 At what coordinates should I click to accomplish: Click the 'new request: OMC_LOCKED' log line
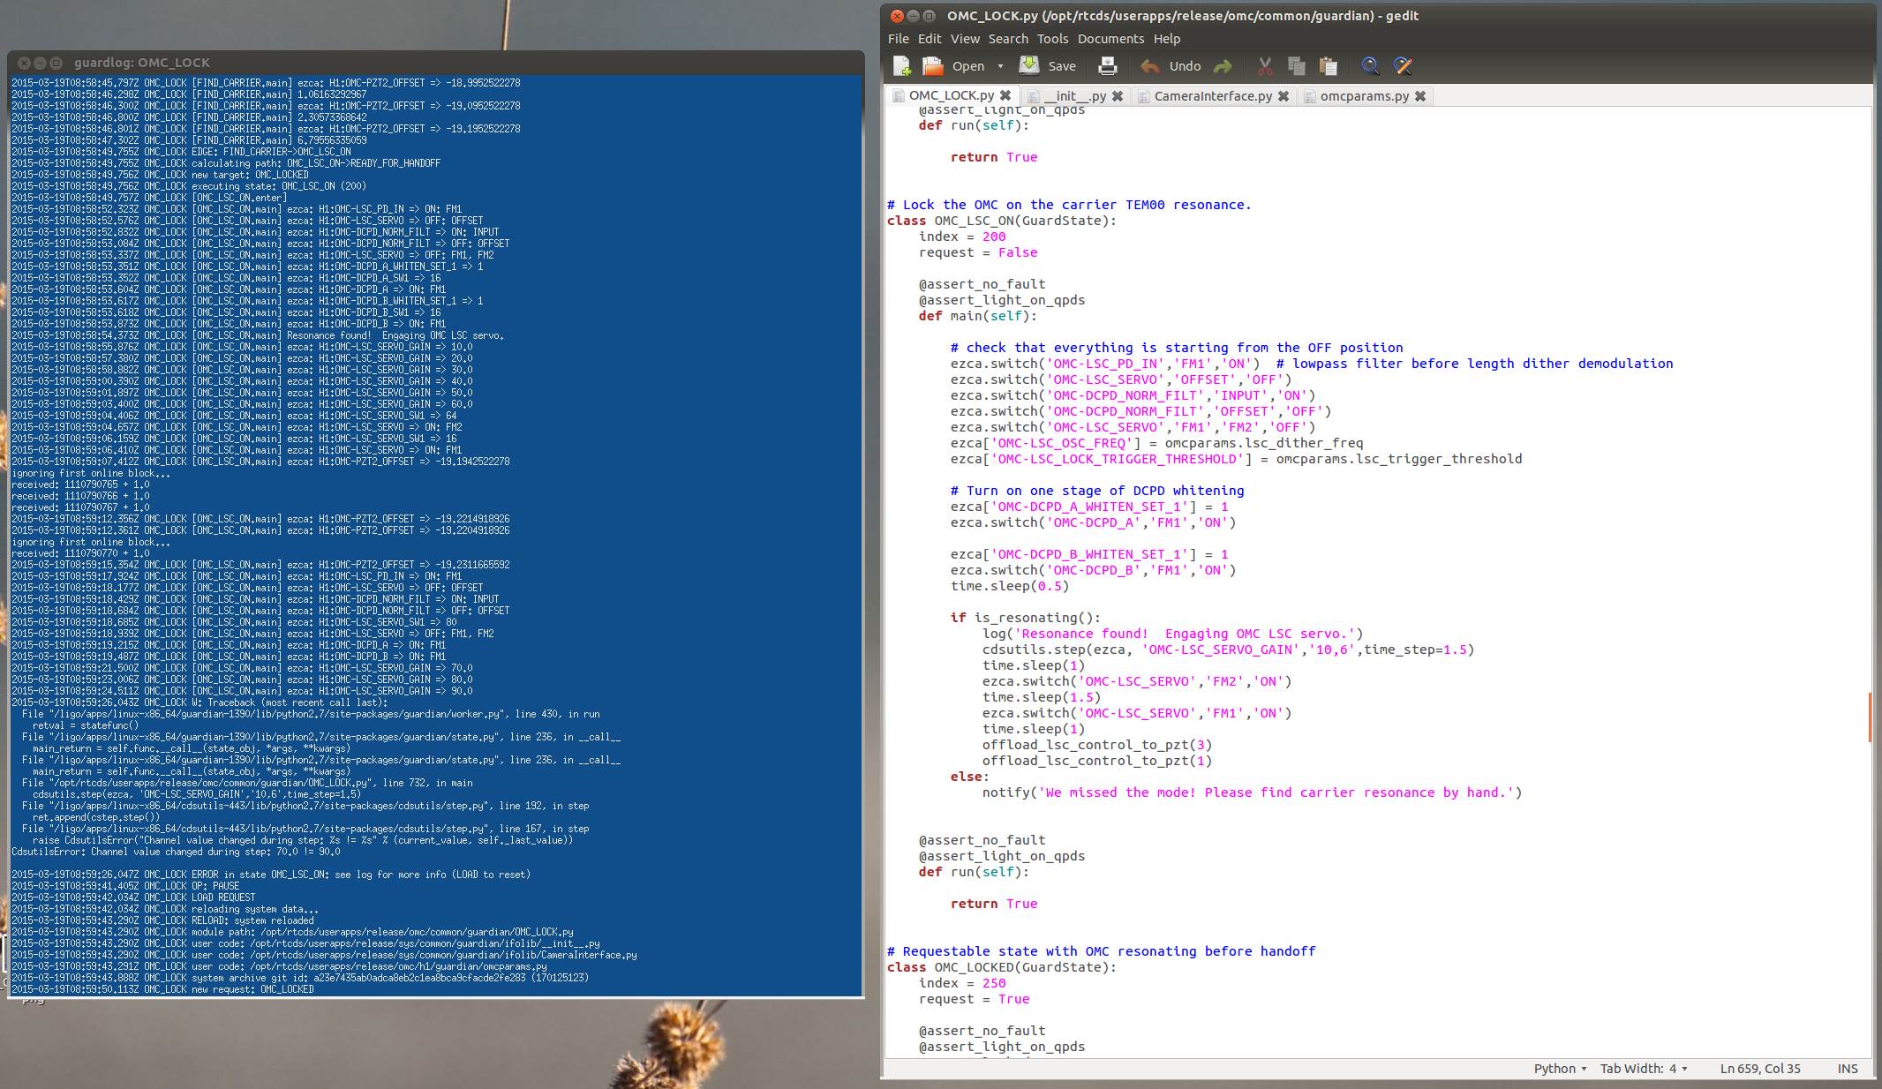coord(162,989)
